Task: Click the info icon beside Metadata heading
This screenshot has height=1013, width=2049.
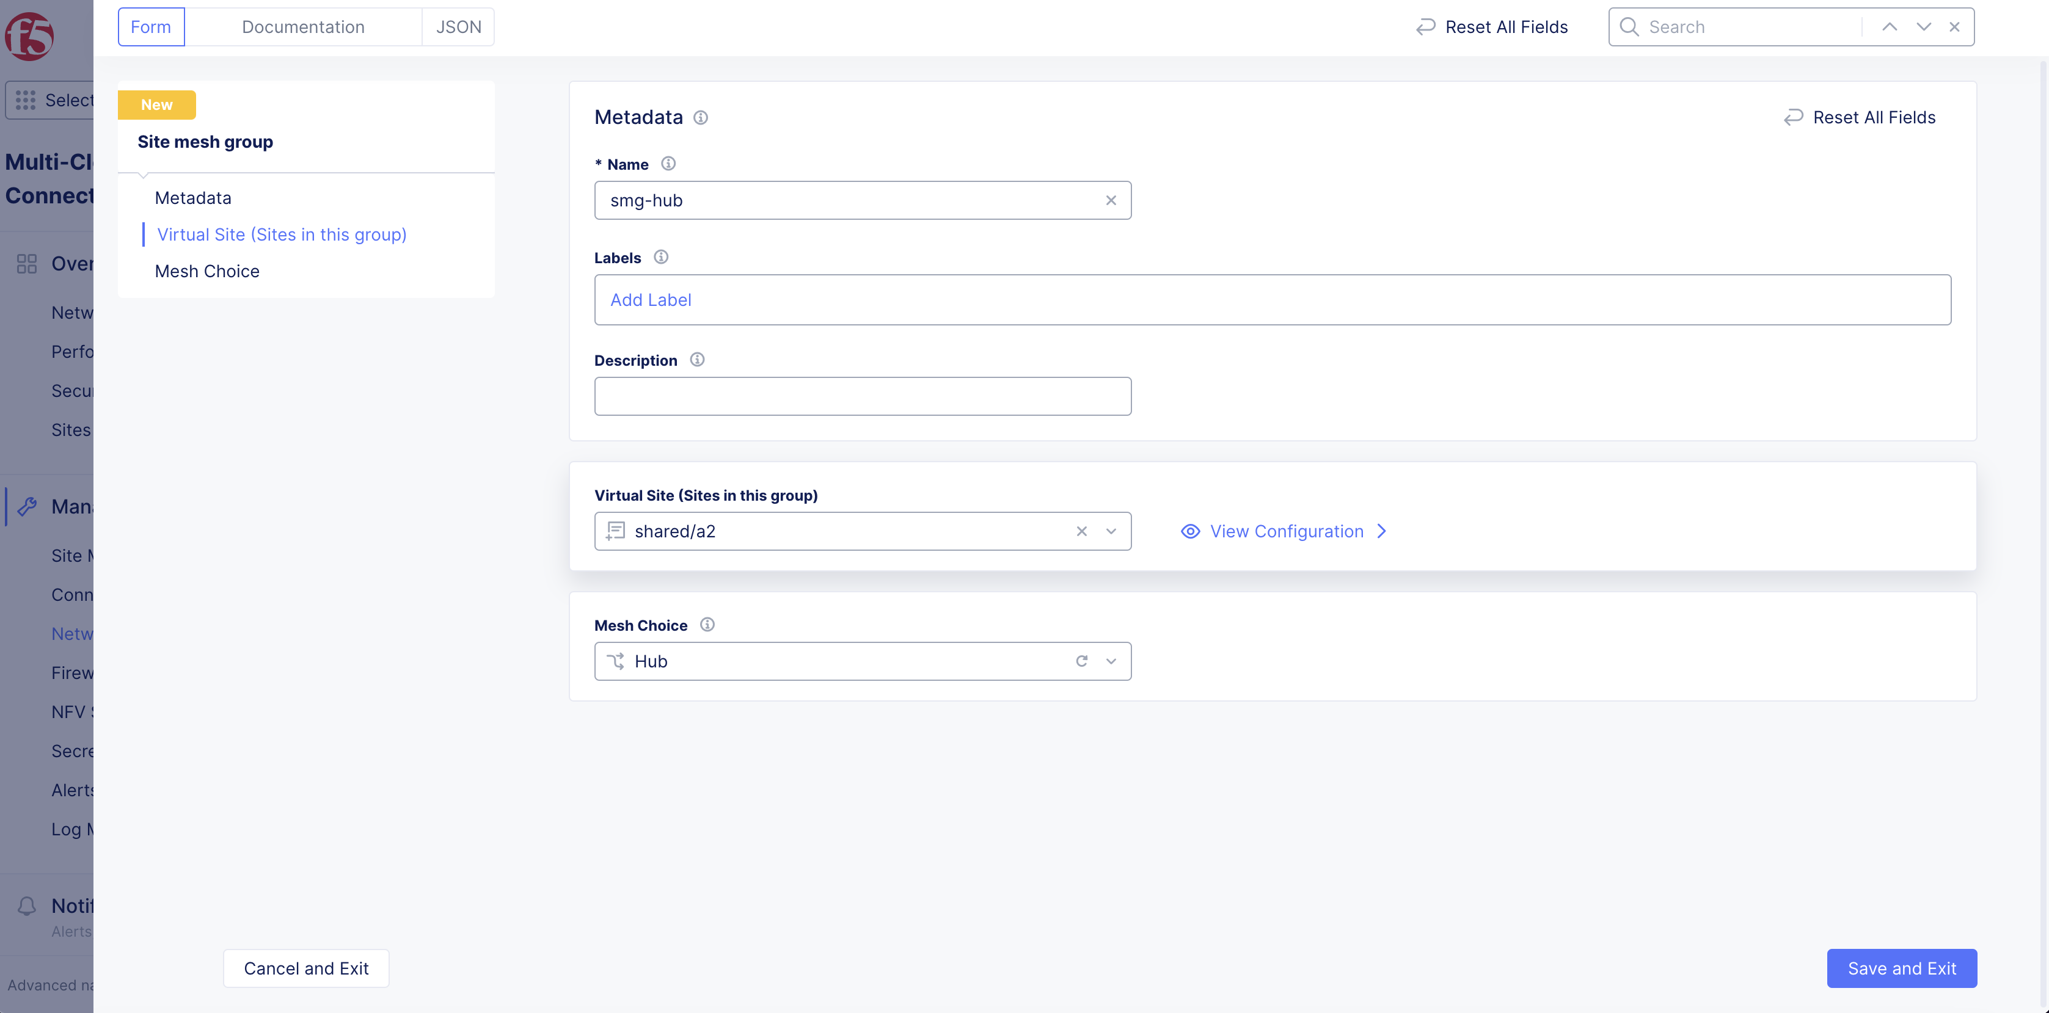Action: [x=700, y=118]
